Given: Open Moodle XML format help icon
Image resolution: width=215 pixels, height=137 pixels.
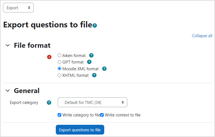Looking at the screenshot, I should pos(104,69).
